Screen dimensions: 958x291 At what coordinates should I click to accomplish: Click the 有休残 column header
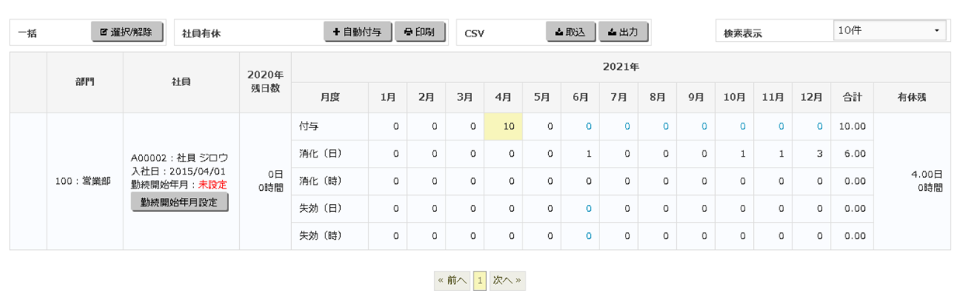[x=911, y=98]
